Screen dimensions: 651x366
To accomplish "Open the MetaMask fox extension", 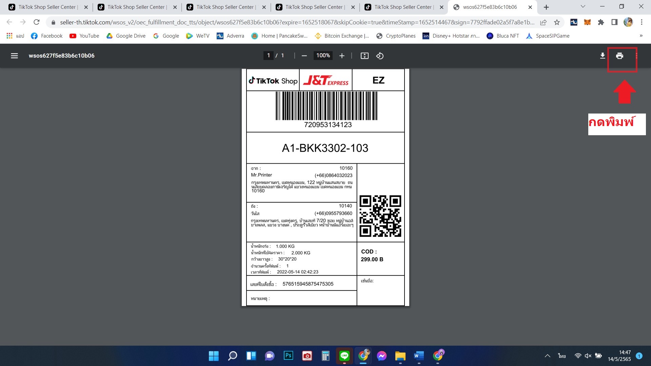I will click(x=587, y=22).
